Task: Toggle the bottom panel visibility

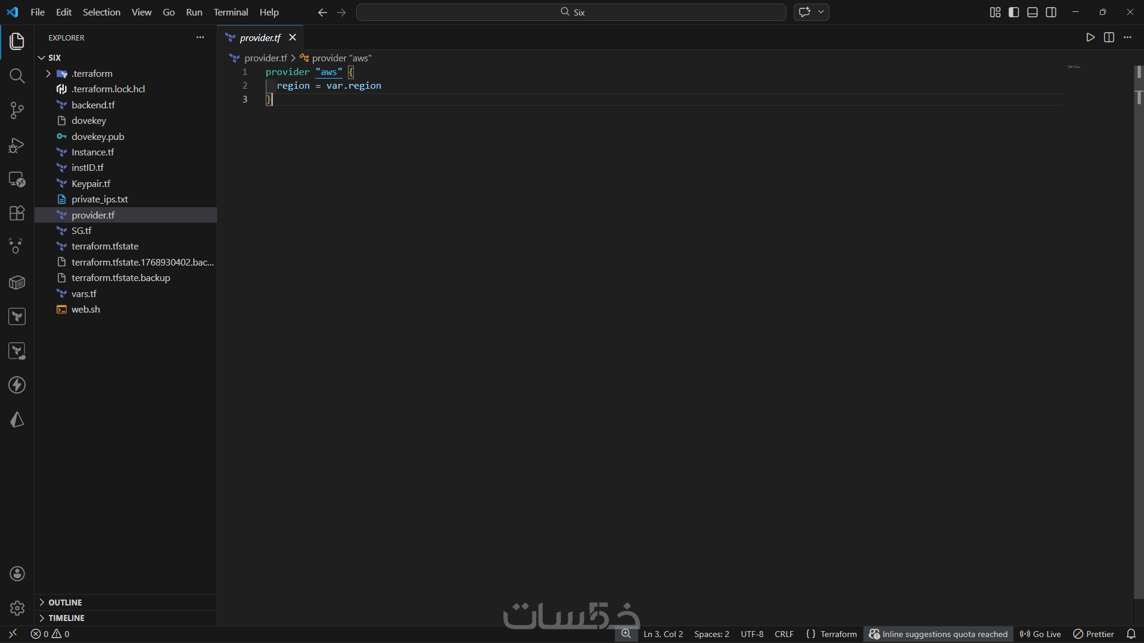Action: pos(1033,13)
